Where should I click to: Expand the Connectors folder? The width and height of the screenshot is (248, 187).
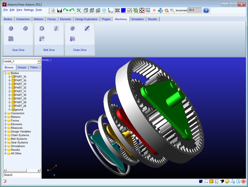point(5,113)
